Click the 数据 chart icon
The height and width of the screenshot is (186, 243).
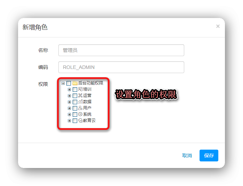(x=80, y=102)
